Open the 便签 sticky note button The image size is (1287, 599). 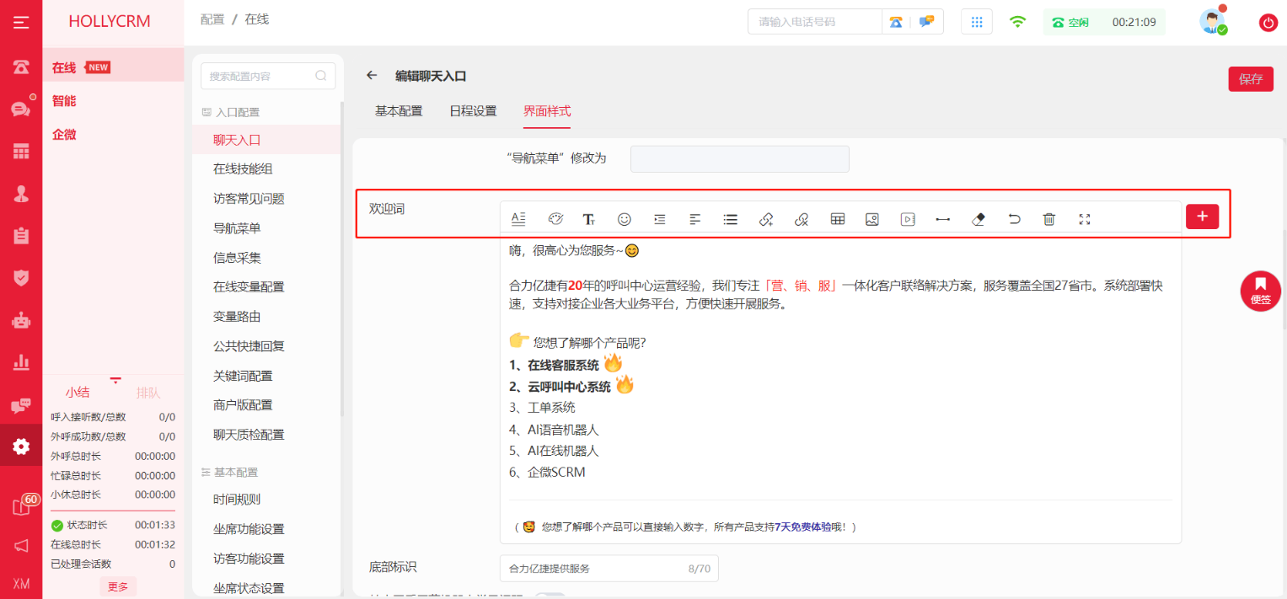(1260, 291)
